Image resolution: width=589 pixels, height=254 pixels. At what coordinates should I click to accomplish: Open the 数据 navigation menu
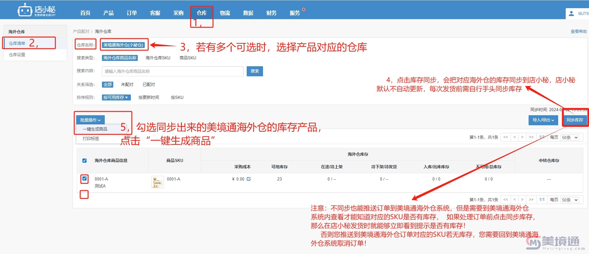[x=248, y=13]
